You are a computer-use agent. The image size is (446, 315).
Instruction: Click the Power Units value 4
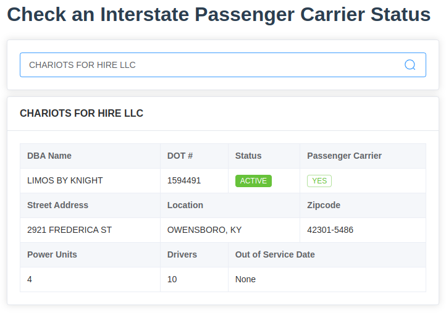(30, 279)
